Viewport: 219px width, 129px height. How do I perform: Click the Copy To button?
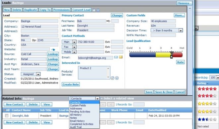coord(45,10)
